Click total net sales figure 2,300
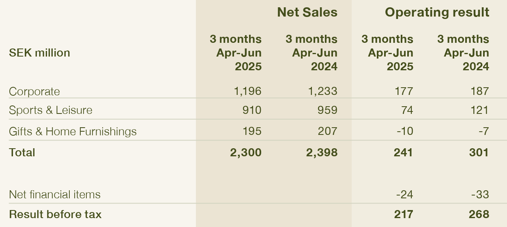The image size is (507, 227). tap(246, 152)
